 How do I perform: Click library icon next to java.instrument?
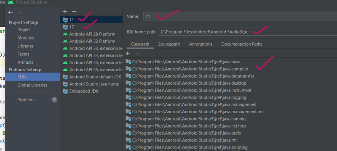tap(128, 90)
